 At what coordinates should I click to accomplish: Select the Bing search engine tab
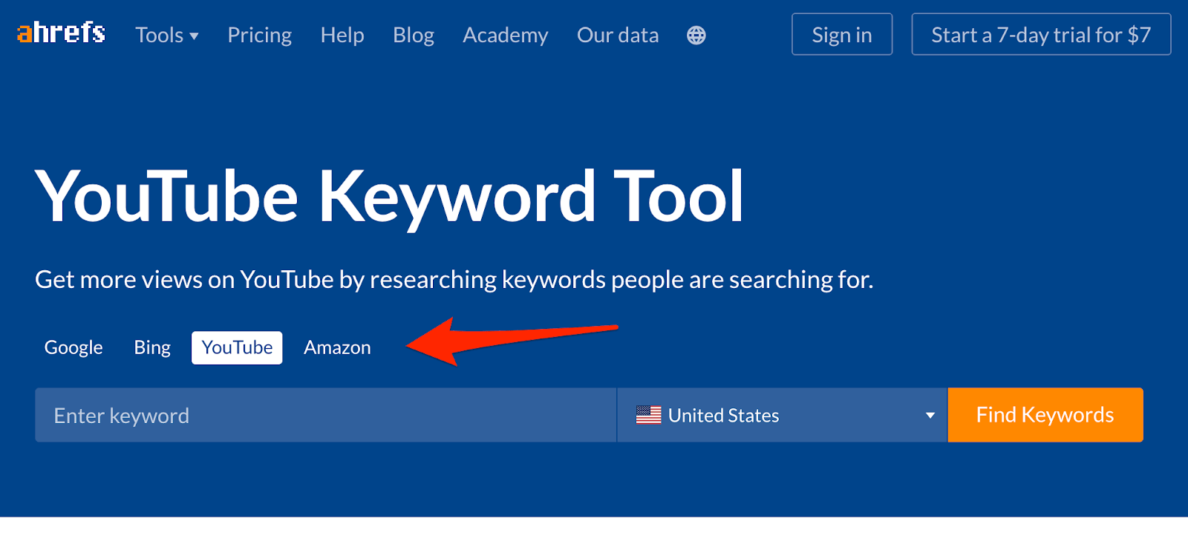tap(152, 347)
